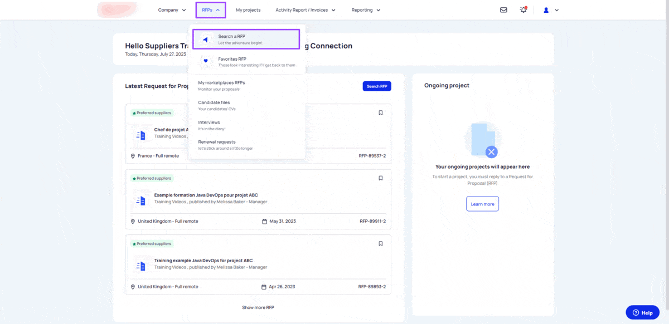Open the My projects tab
Image resolution: width=669 pixels, height=324 pixels.
pos(248,10)
